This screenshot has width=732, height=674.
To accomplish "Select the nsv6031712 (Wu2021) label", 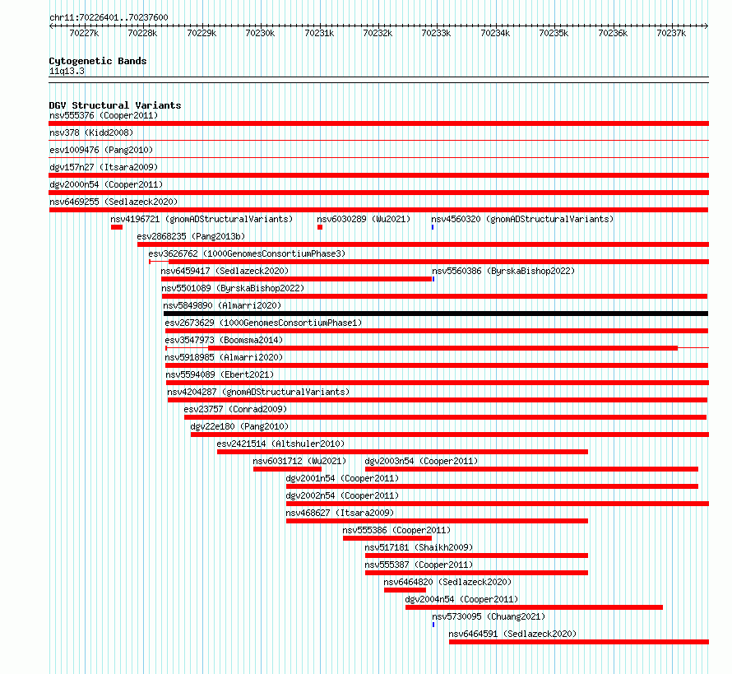I will (x=299, y=461).
